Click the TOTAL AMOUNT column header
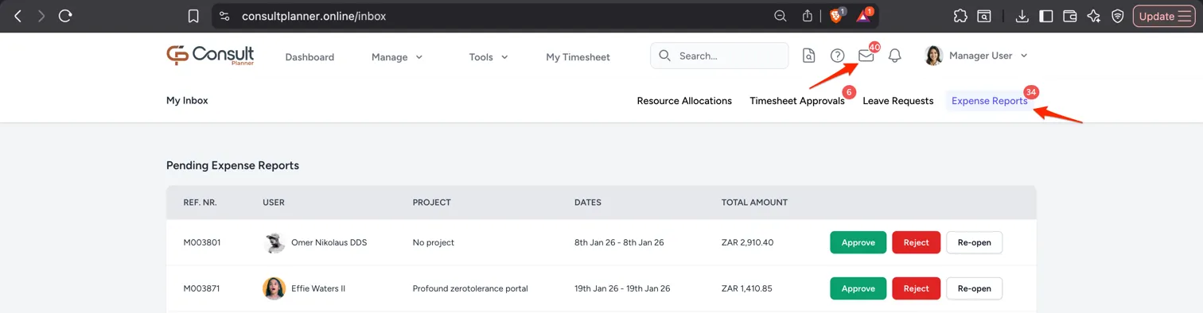Viewport: 1203px width, 313px height. [754, 203]
